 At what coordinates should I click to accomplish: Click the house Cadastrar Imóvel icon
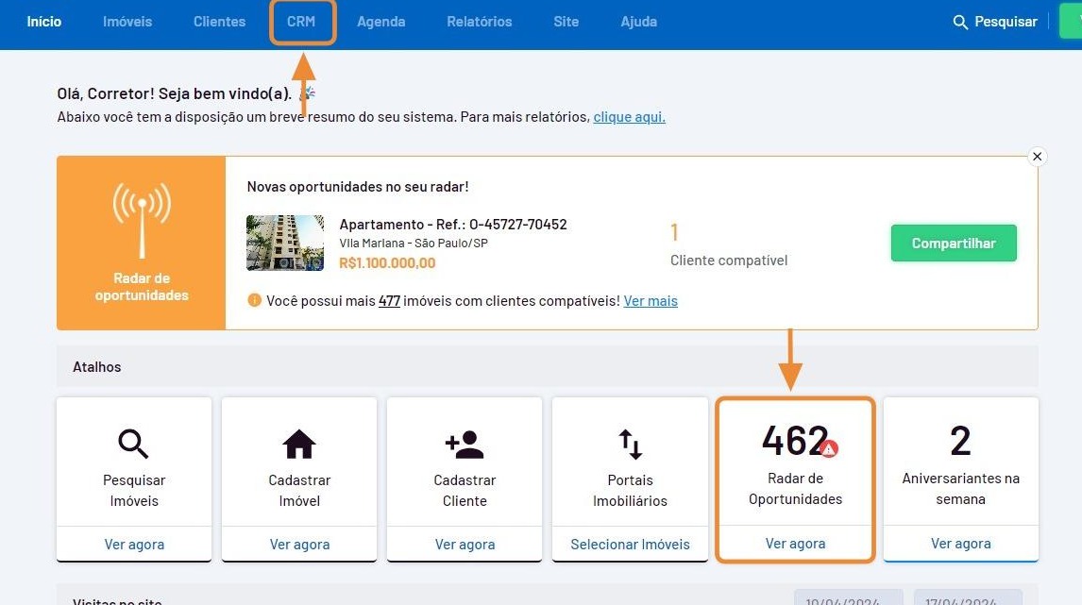pyautogui.click(x=299, y=443)
